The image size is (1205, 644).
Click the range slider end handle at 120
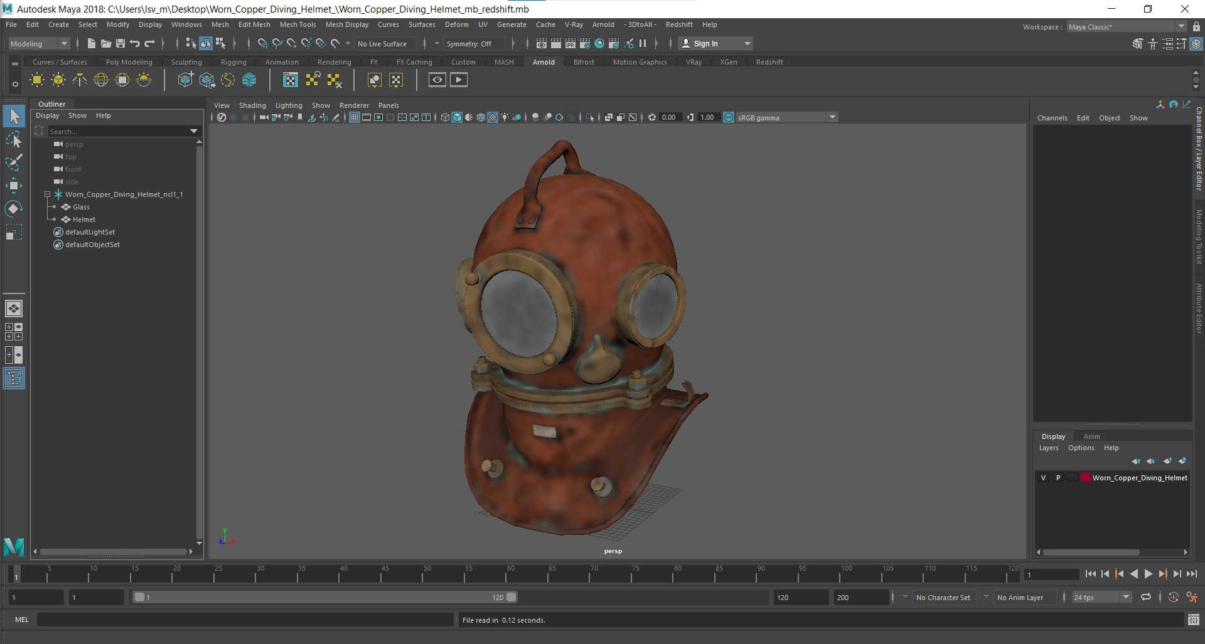point(511,597)
